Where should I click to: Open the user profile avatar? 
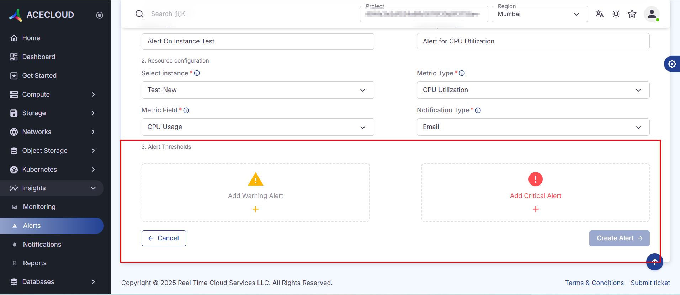[652, 14]
